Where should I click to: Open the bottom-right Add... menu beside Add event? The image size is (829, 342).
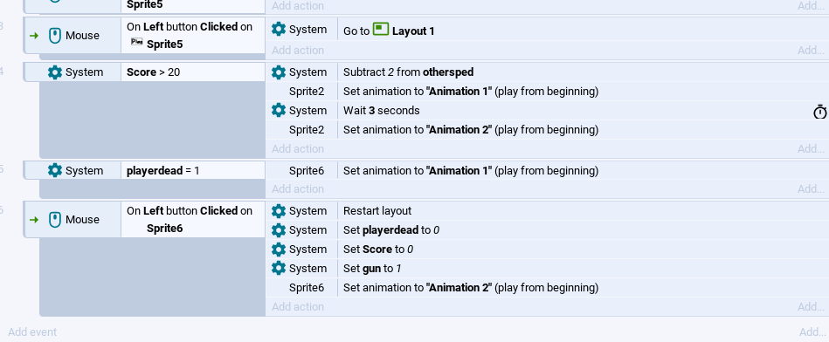coord(812,332)
